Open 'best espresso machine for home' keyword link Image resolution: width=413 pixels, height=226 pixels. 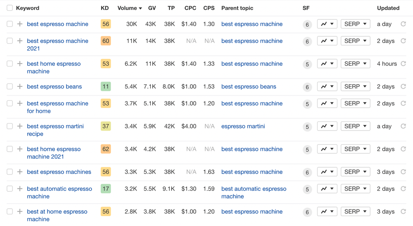click(x=57, y=107)
